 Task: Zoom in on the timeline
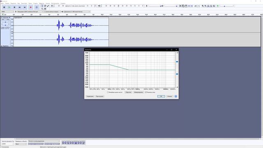pyautogui.click(x=203, y=6)
